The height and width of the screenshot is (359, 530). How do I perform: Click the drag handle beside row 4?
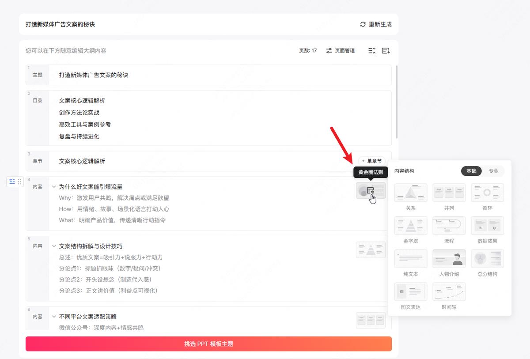pos(19,181)
